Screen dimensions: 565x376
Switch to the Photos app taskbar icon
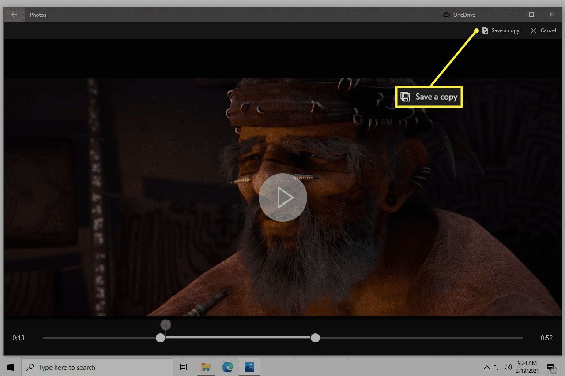pyautogui.click(x=249, y=367)
